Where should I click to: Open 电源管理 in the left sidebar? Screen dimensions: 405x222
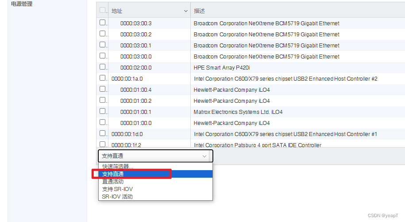tap(22, 4)
